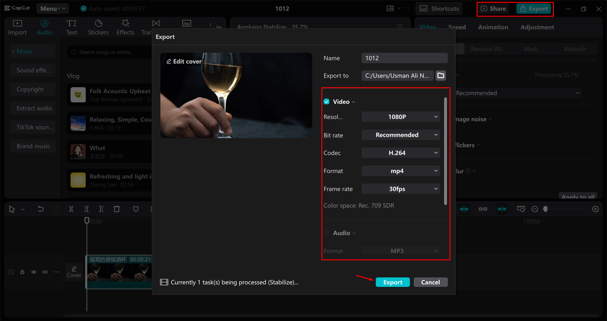Toggle main track magnet icon
Screen dimensions: 607x321
click(464, 209)
